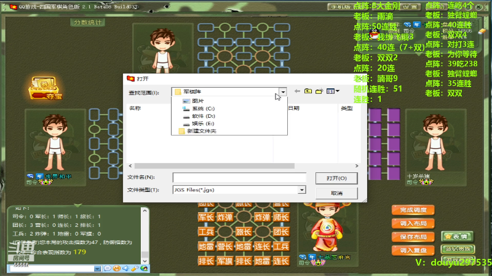Open the view menu icon in dialog

pyautogui.click(x=333, y=91)
